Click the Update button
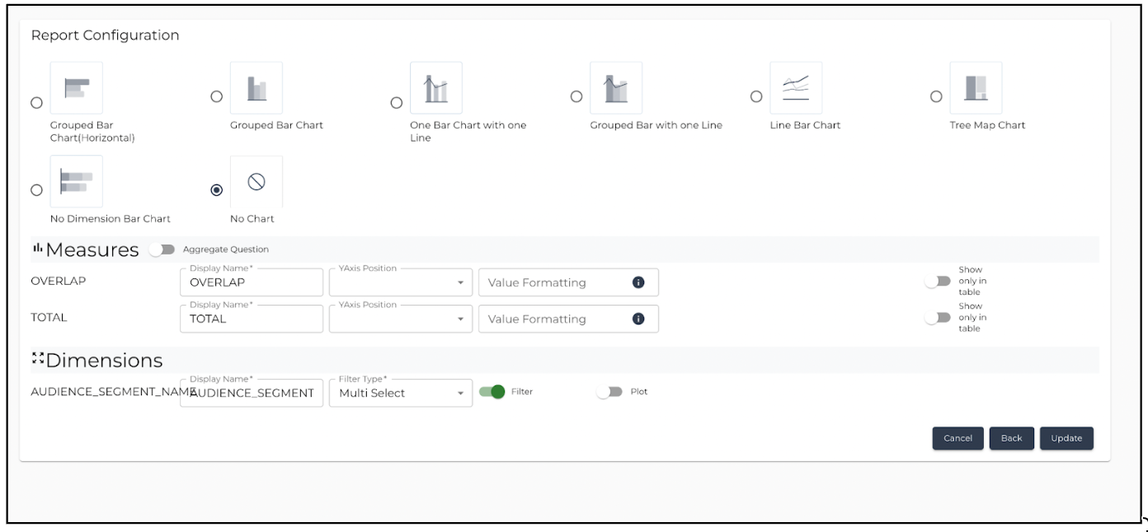 coord(1066,438)
